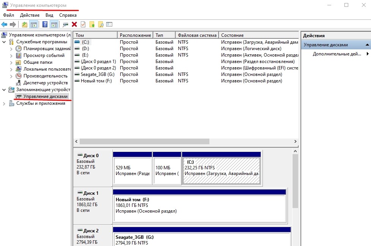This screenshot has height=246, width=371.
Task: Click the Up one level folder icon
Action: (25, 24)
